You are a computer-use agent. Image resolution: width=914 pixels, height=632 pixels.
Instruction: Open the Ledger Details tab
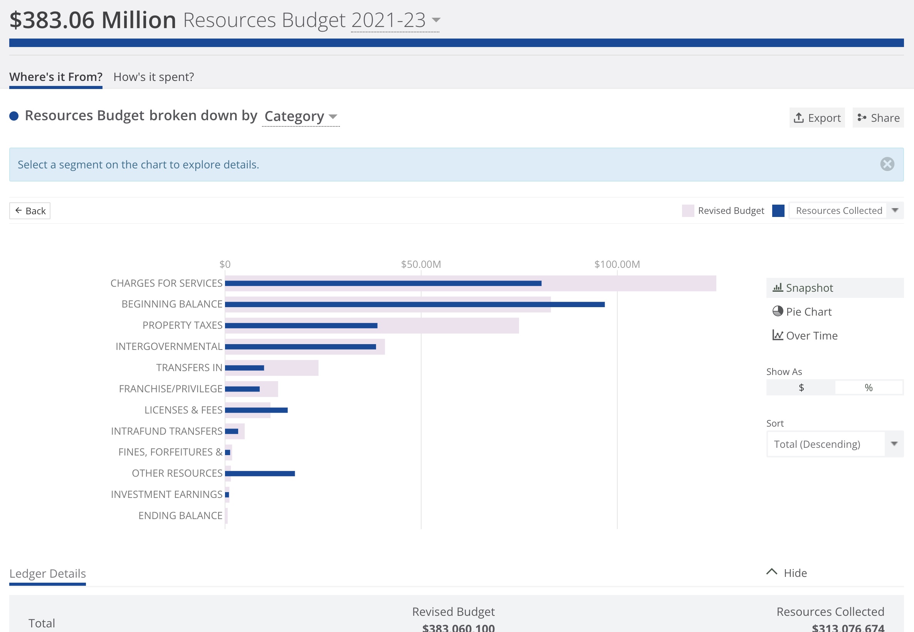click(x=47, y=573)
